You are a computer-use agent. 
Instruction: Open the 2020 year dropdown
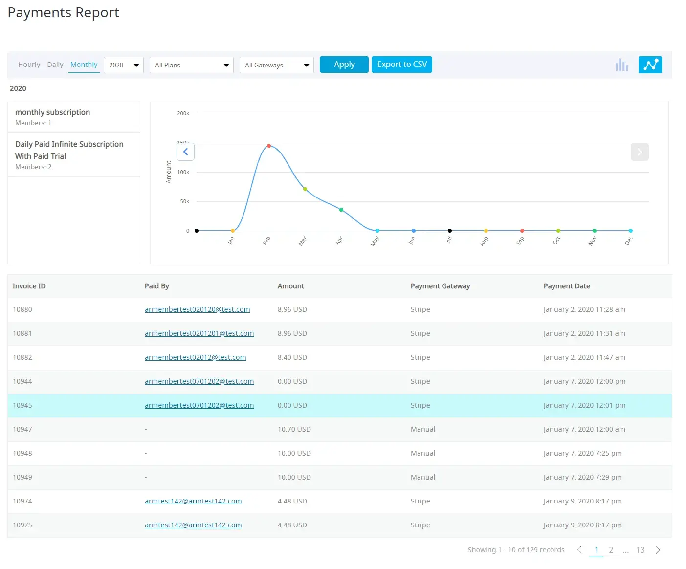[123, 65]
